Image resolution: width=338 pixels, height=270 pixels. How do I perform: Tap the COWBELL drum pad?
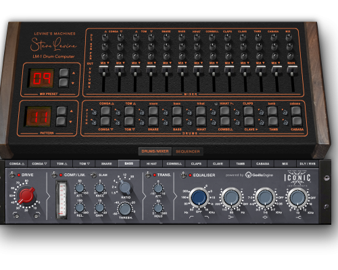click(225, 122)
